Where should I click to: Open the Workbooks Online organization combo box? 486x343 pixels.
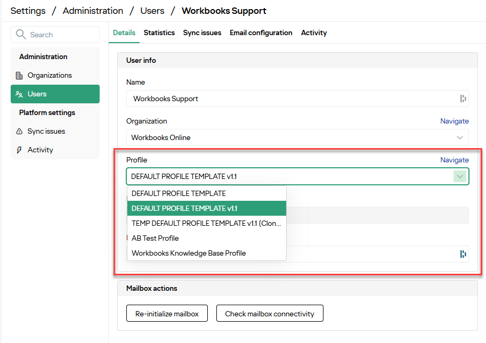[x=297, y=137]
